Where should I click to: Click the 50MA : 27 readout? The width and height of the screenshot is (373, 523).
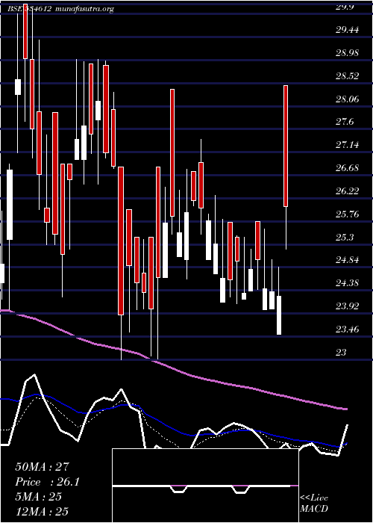point(43,467)
